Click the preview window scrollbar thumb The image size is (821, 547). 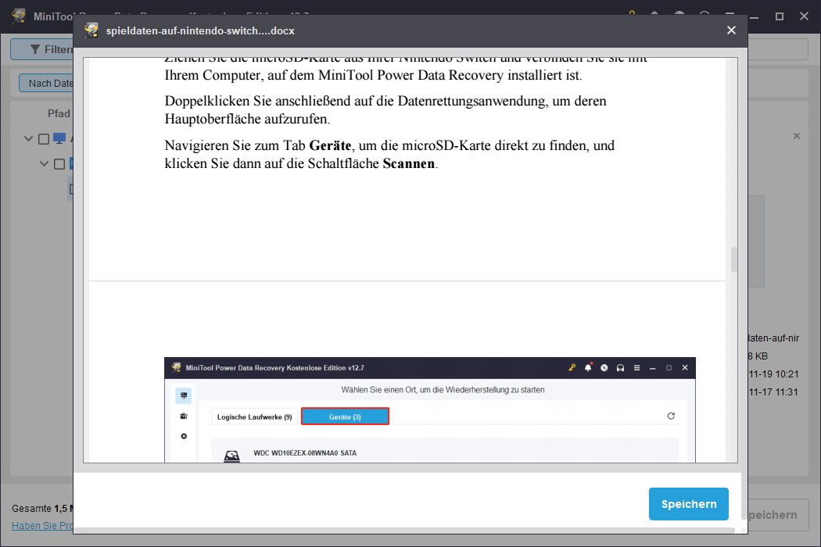pos(733,258)
